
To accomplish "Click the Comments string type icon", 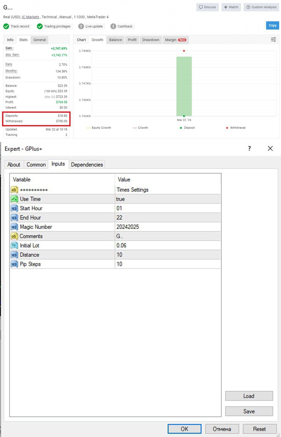I will coord(14,236).
